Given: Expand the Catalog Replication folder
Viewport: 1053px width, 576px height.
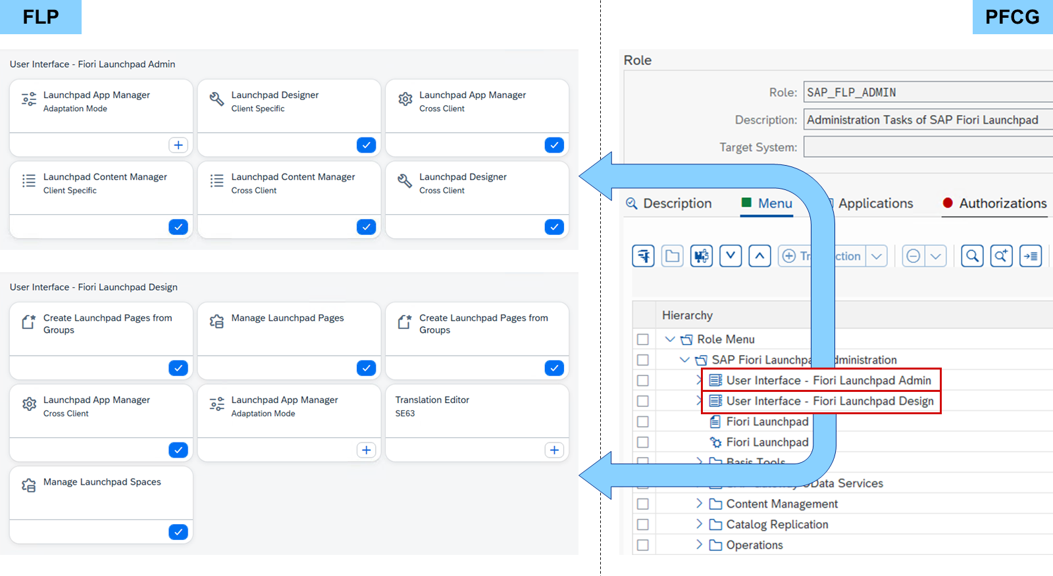Looking at the screenshot, I should [699, 524].
